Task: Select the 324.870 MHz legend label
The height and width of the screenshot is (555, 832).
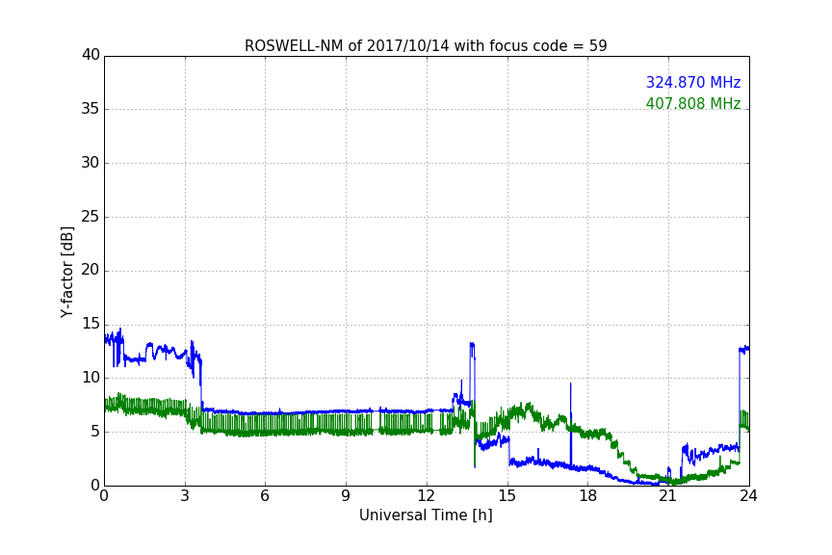Action: point(693,82)
